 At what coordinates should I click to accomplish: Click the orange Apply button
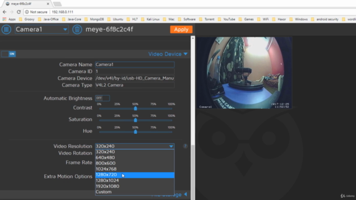(181, 29)
